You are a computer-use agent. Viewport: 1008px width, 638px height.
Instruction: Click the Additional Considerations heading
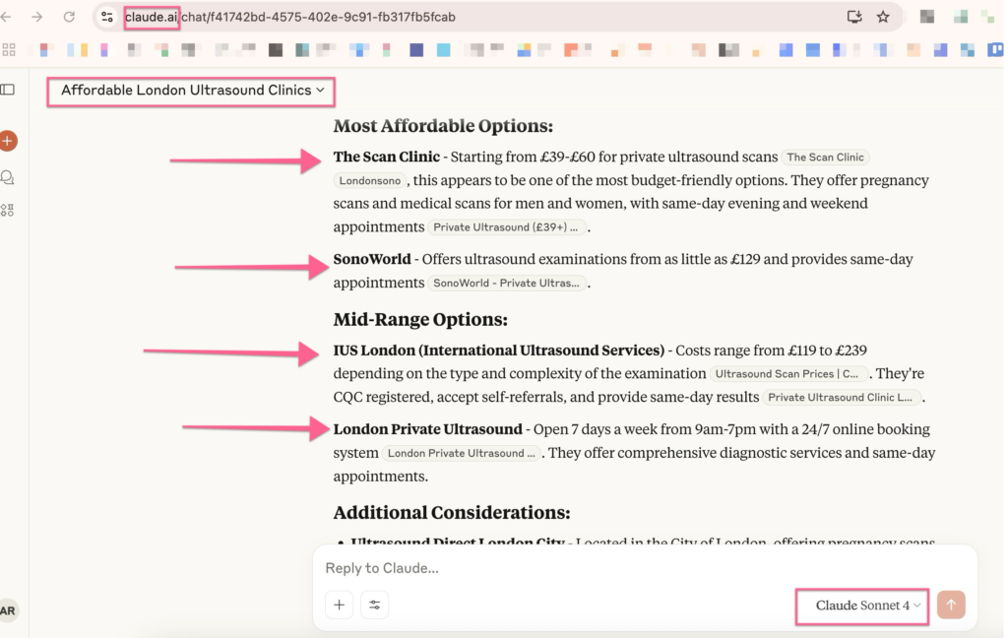(451, 513)
